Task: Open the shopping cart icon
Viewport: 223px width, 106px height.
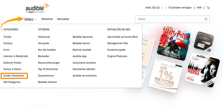Action: tap(208, 8)
